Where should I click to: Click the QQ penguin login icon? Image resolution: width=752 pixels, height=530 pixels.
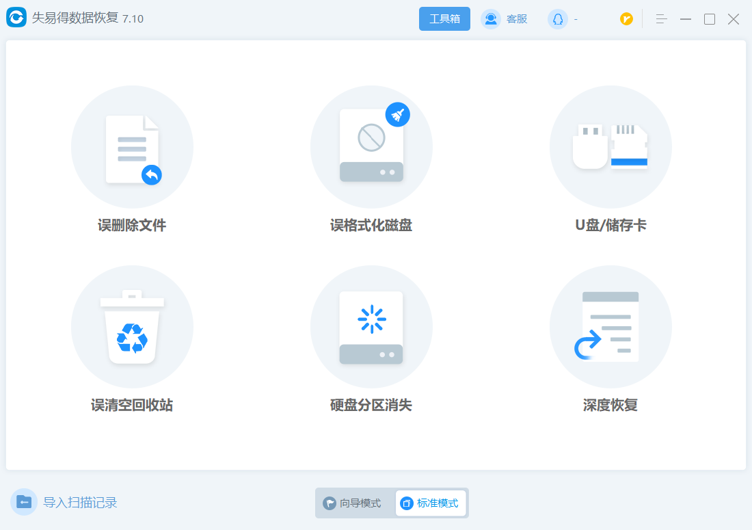point(557,19)
